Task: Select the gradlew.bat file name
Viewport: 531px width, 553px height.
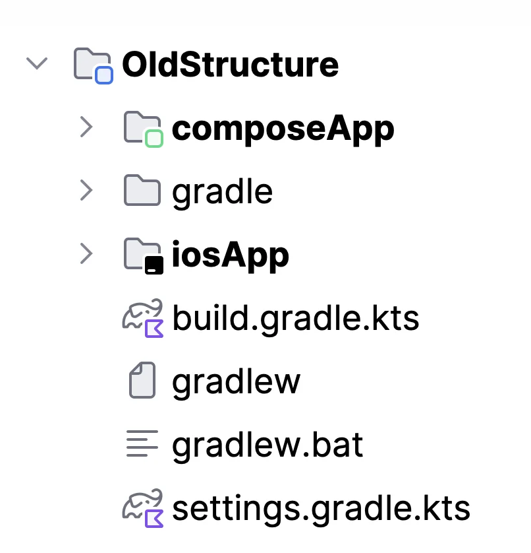Action: [x=267, y=445]
